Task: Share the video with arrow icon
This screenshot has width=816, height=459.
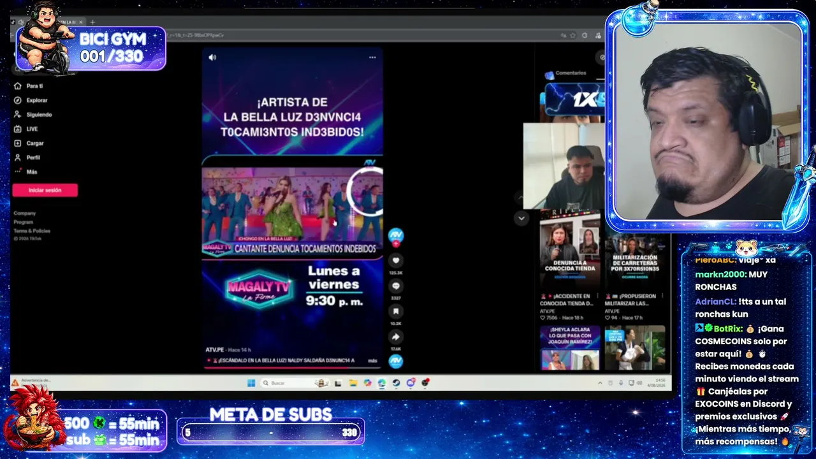Action: click(x=396, y=337)
